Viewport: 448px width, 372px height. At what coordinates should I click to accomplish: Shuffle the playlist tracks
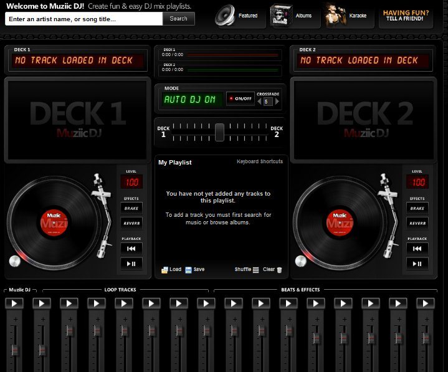point(246,270)
